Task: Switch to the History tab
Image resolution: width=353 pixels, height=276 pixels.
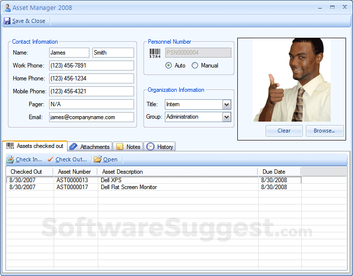Action: tap(159, 146)
